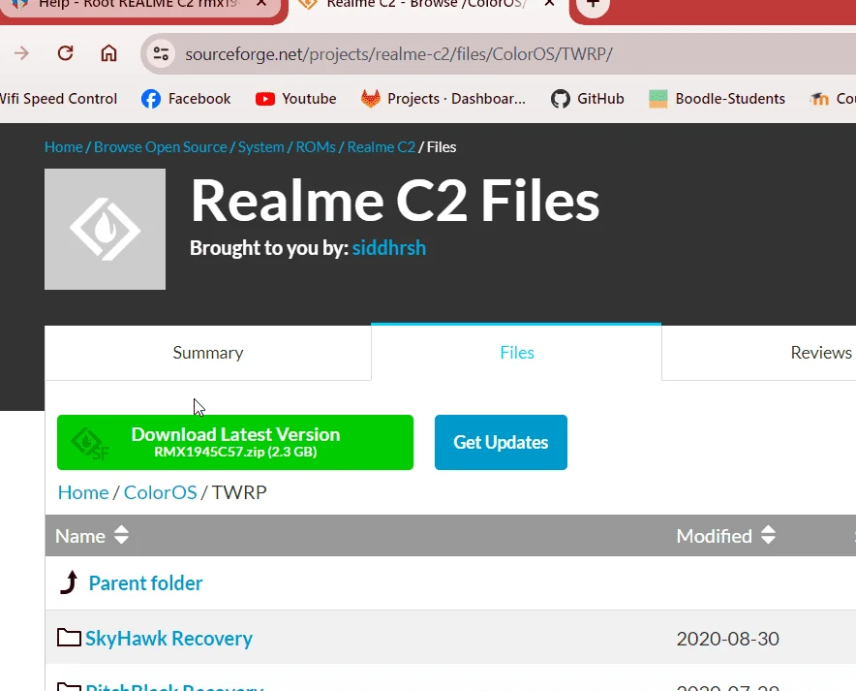856x691 pixels.
Task: Click the SourceForge project logo image
Action: 105,229
